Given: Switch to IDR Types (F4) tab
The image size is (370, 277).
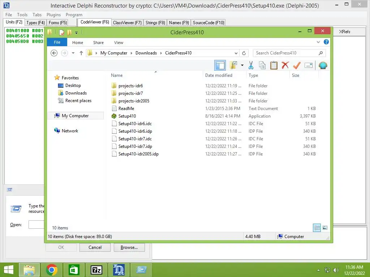Looking at the screenshot, I should [x=35, y=23].
